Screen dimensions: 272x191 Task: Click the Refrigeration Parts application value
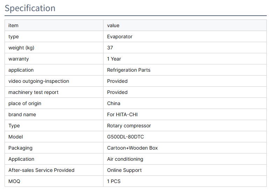(x=129, y=70)
